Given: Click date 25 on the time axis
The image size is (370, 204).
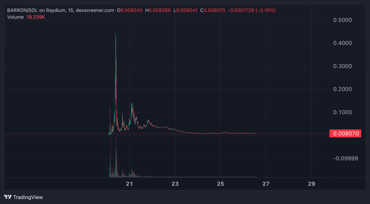Looking at the screenshot, I should (221, 184).
